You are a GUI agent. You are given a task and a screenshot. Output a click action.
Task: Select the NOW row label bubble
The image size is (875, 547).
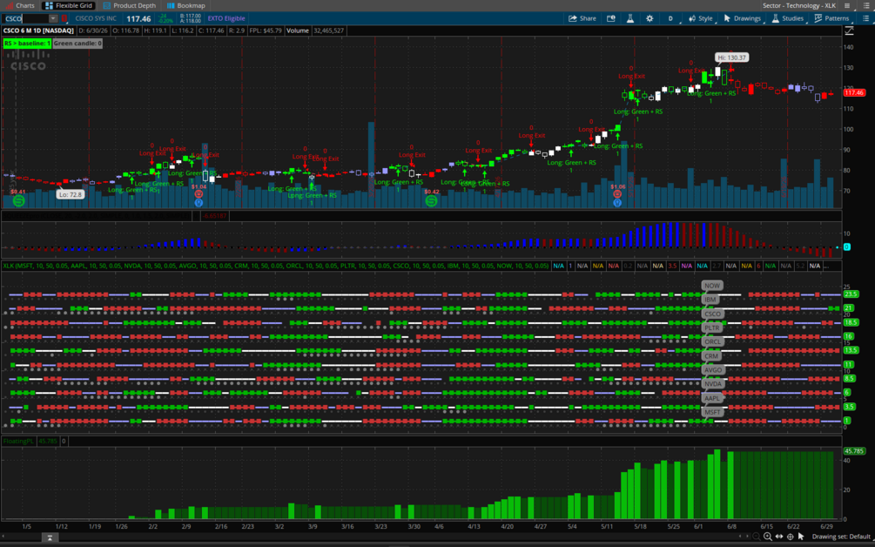pos(712,285)
